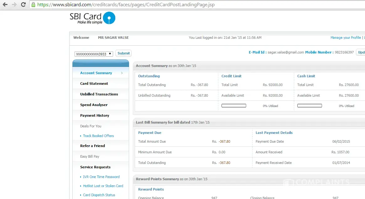Image resolution: width=365 pixels, height=199 pixels.
Task: Open Unbilled Transactions in the sidebar
Action: [x=99, y=94]
